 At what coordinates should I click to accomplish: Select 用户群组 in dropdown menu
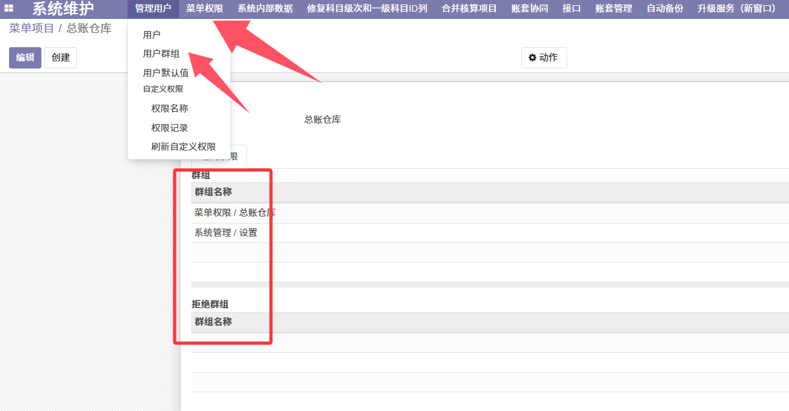[x=161, y=54]
